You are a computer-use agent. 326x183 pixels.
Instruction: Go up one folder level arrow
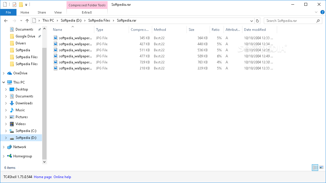pos(27,21)
